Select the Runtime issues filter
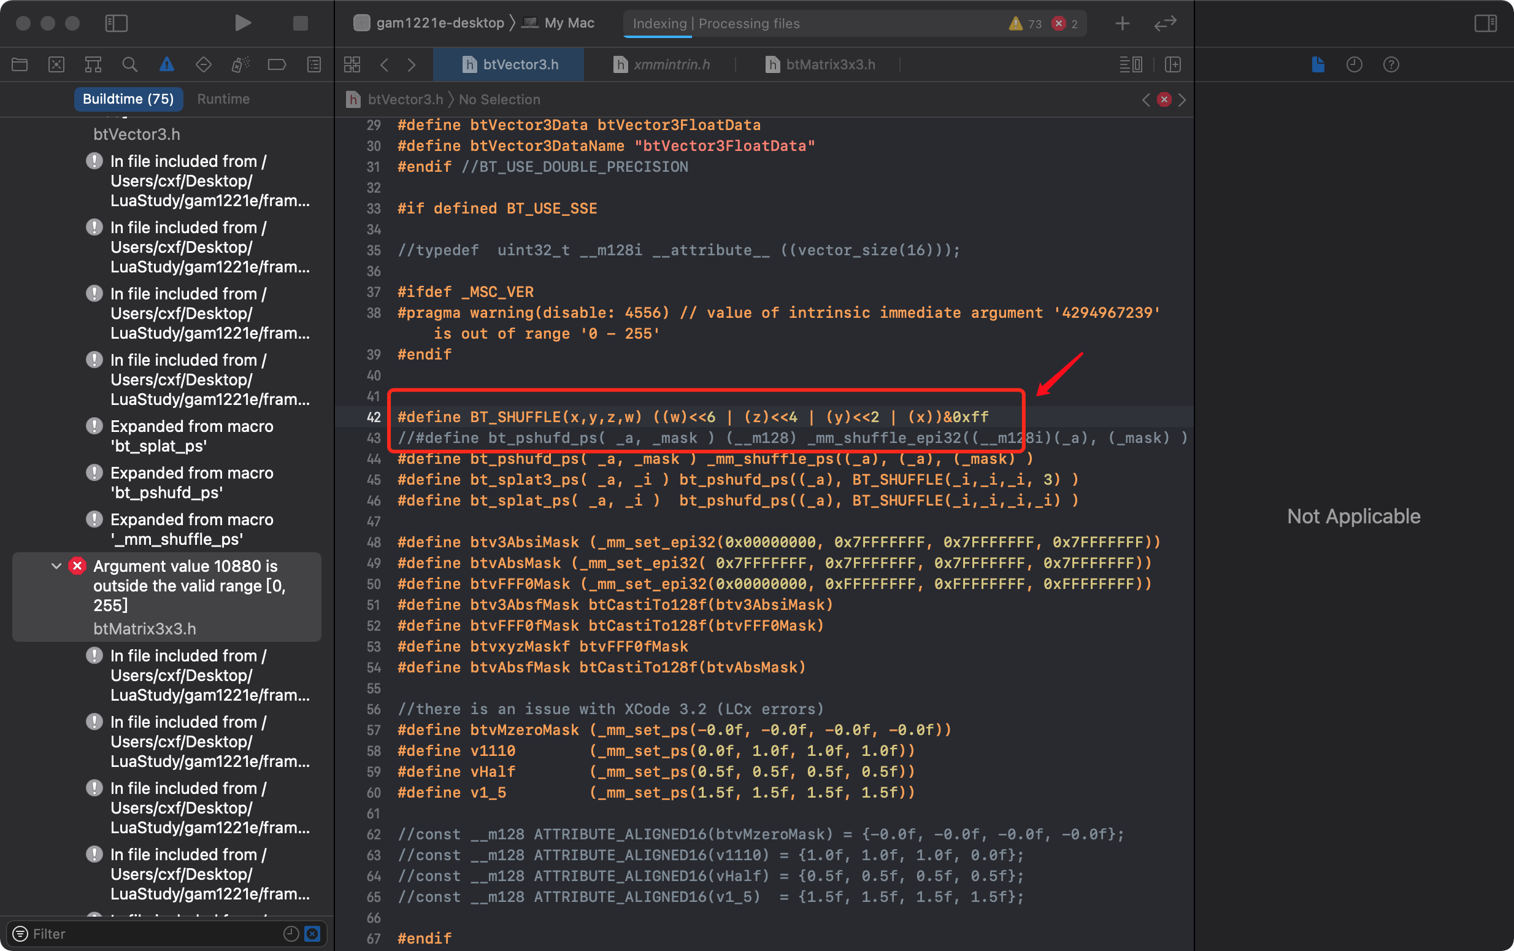The width and height of the screenshot is (1514, 951). 223,99
